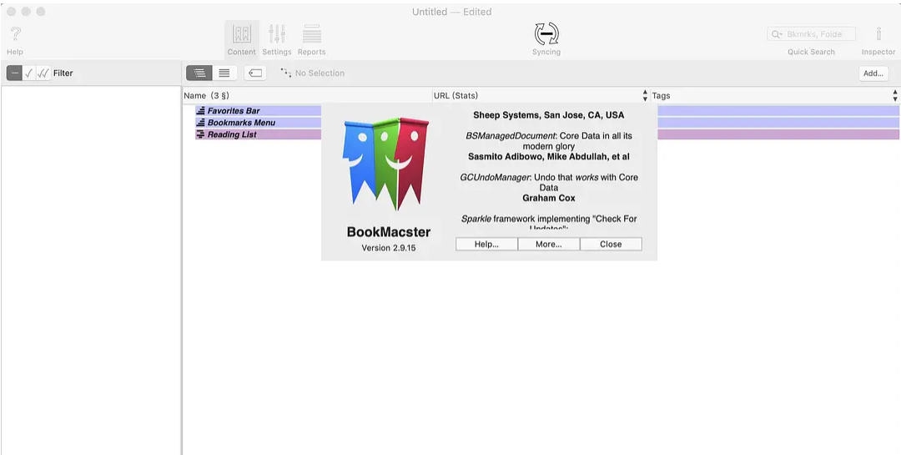The height and width of the screenshot is (455, 901).
Task: Click the Syncing arrows icon
Action: (546, 34)
